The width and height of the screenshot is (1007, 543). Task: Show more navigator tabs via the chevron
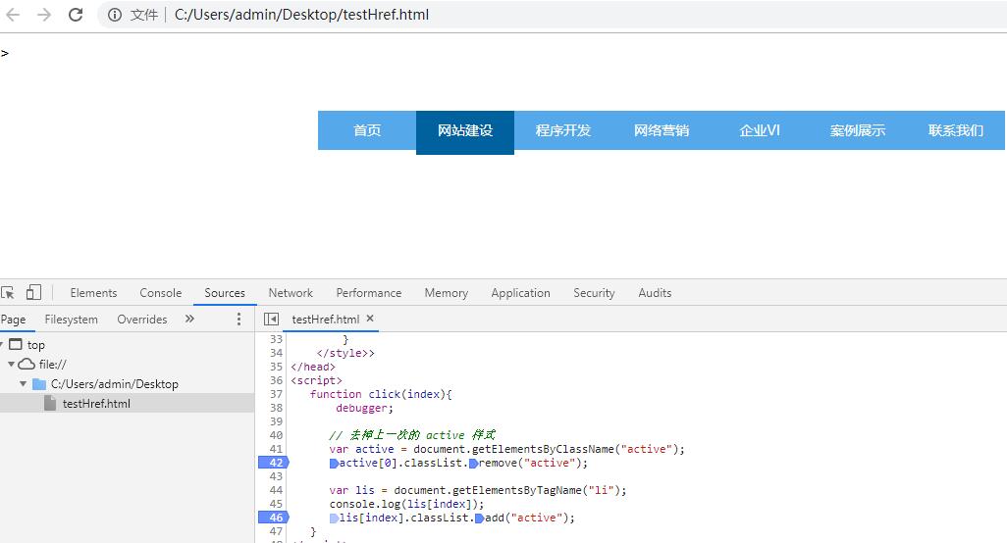point(189,319)
